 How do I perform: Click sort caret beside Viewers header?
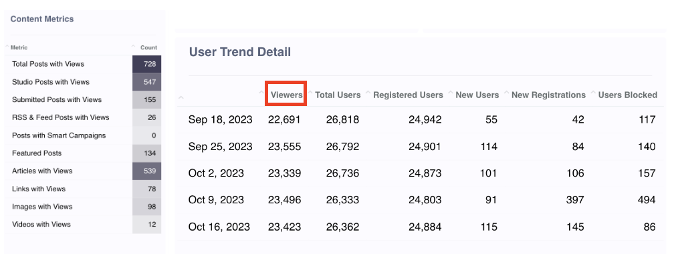[x=261, y=92]
